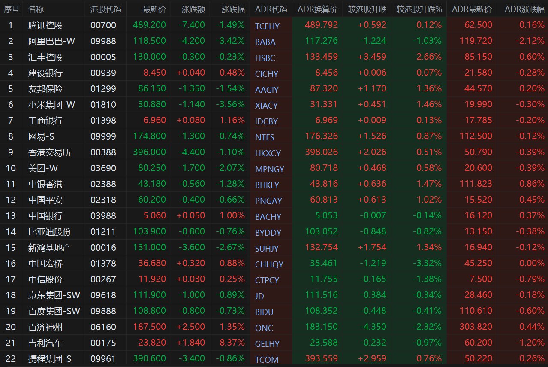This screenshot has width=548, height=367.
Task: Click Hong Kong code 09988
Action: (103, 41)
